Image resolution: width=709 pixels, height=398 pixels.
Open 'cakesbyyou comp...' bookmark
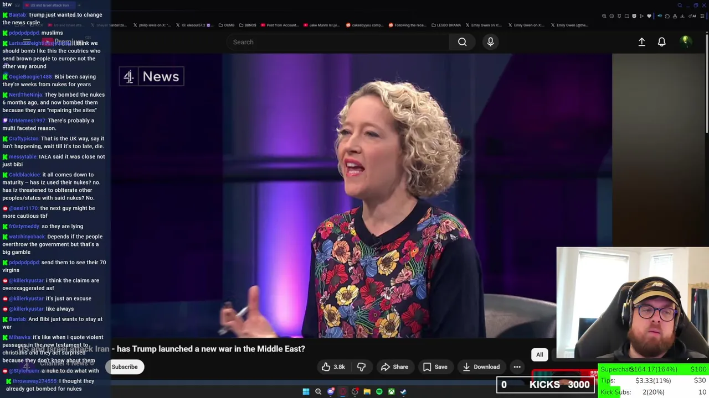click(x=364, y=25)
